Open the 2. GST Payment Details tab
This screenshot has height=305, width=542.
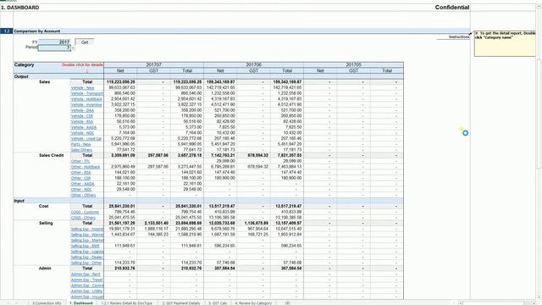tap(180, 303)
